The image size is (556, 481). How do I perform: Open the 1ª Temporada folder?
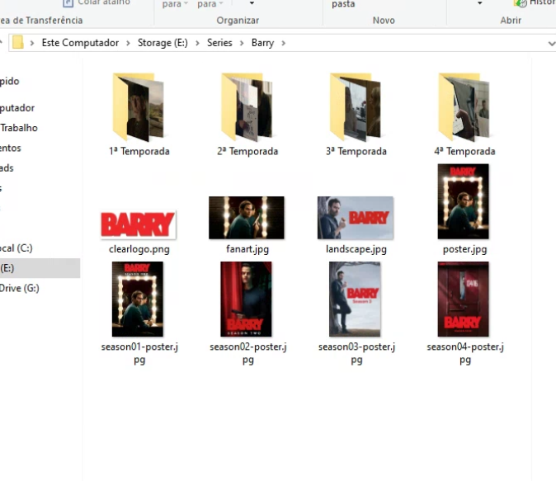tap(139, 107)
